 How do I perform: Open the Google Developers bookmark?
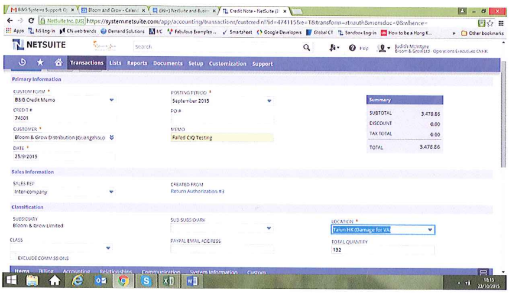(279, 32)
